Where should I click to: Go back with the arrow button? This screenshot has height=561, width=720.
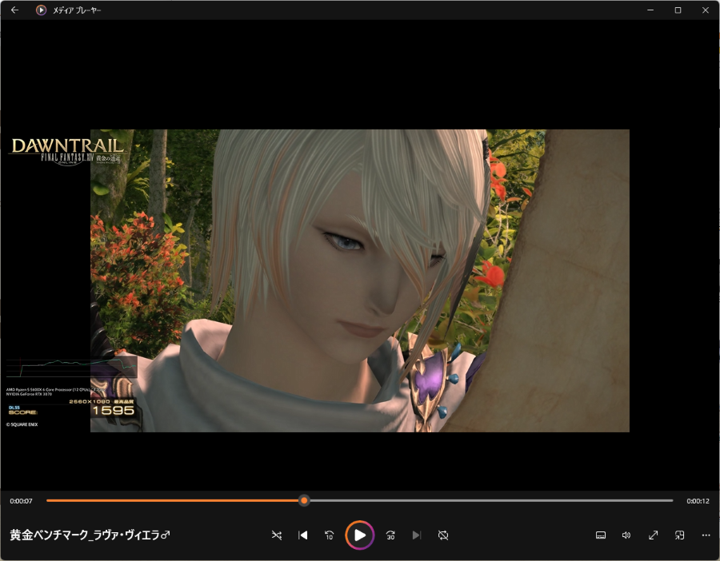(x=14, y=10)
